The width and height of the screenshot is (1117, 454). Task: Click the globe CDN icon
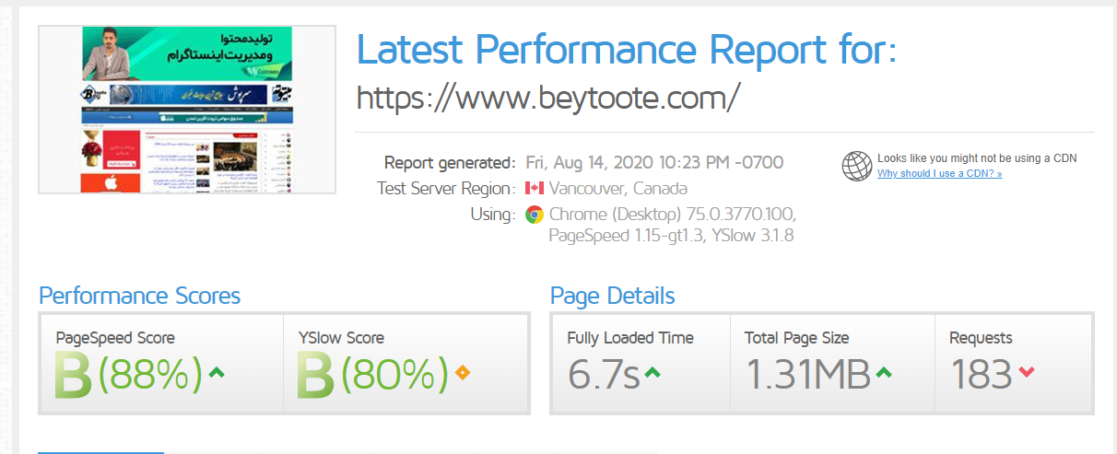point(856,166)
